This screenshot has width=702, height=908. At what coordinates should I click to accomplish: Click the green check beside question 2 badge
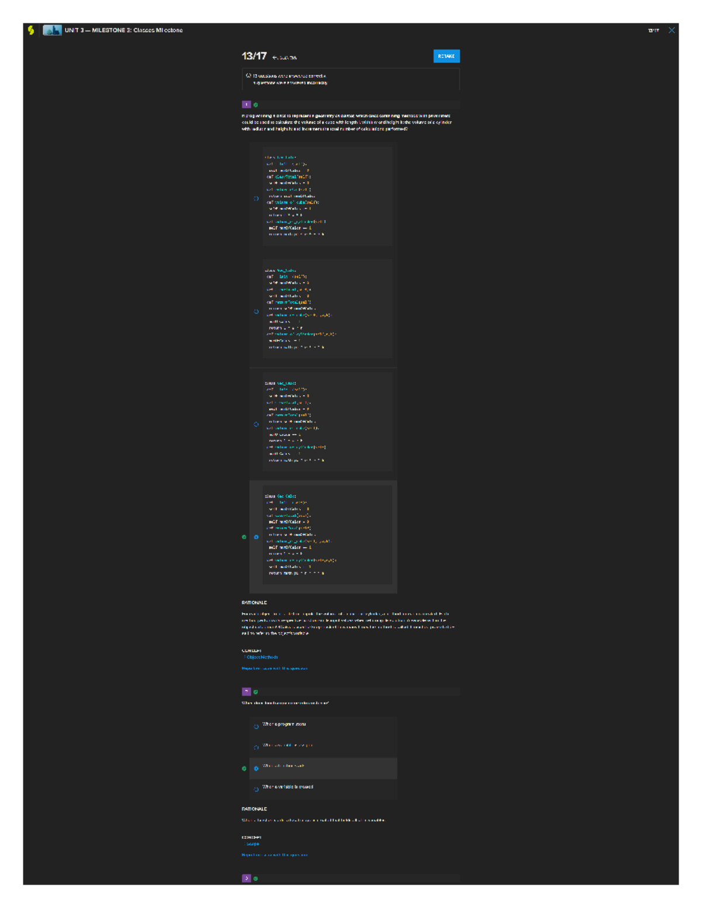point(256,692)
